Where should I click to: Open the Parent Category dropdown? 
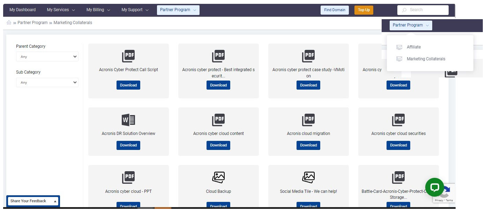47,56
